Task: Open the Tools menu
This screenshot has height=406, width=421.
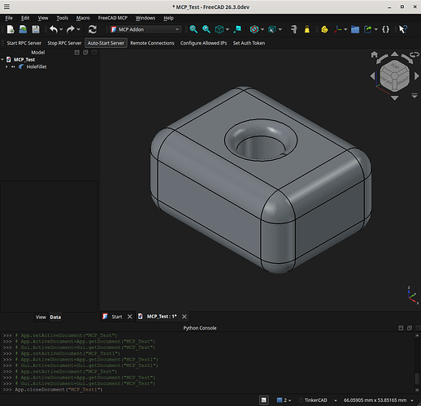Action: (x=63, y=18)
